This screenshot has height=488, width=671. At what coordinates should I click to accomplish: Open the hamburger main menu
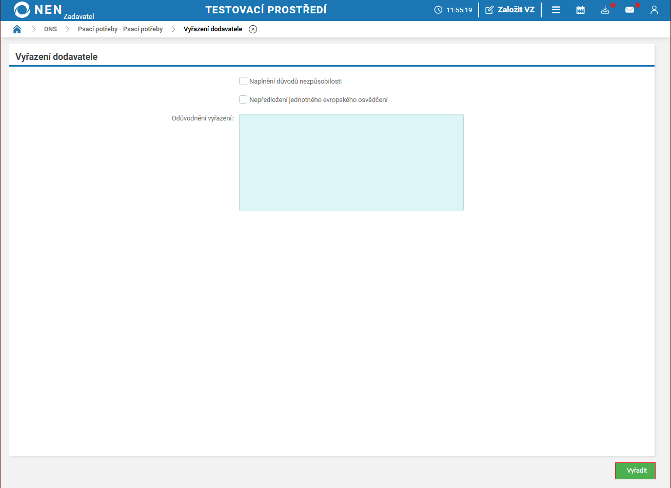click(556, 10)
